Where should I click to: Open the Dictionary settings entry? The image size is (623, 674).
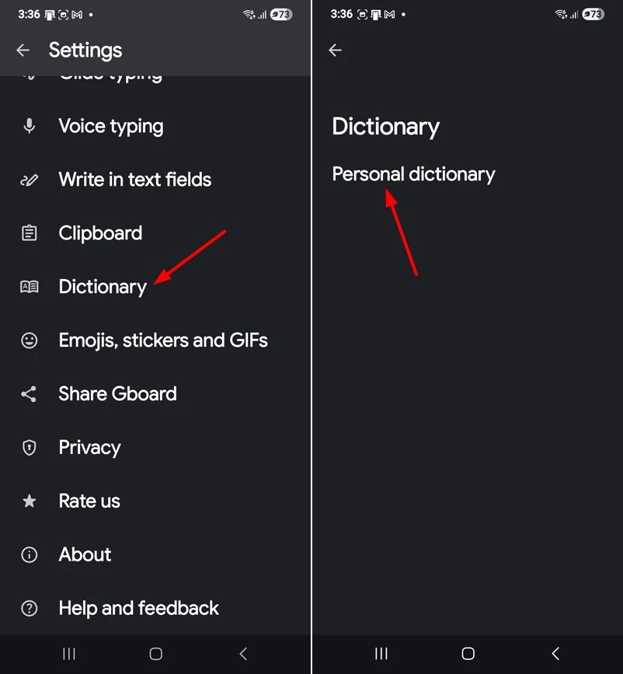coord(155,287)
